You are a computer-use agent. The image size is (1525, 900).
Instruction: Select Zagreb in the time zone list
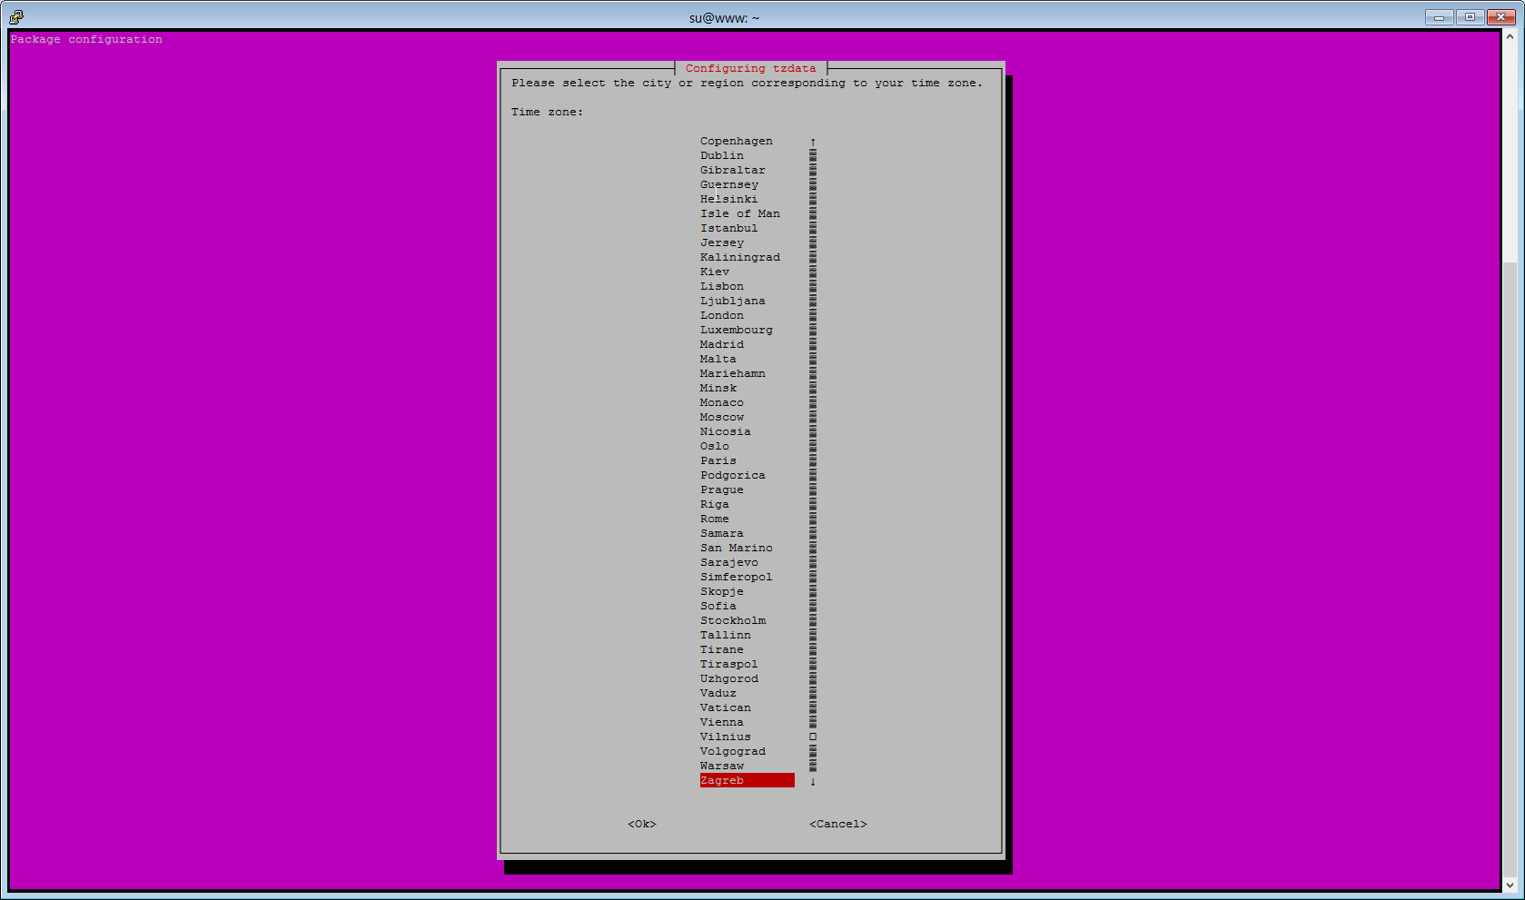pos(722,780)
